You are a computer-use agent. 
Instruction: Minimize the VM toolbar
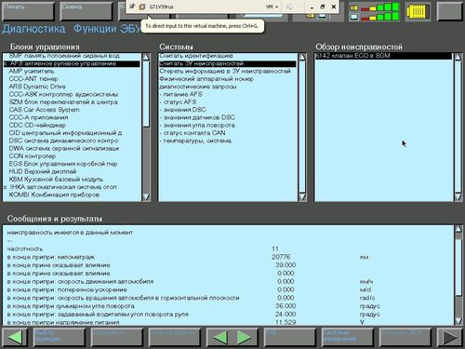click(312, 7)
